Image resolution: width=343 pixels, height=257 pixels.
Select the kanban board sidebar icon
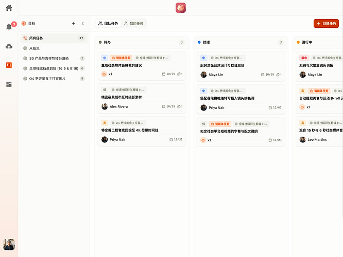pos(9,65)
